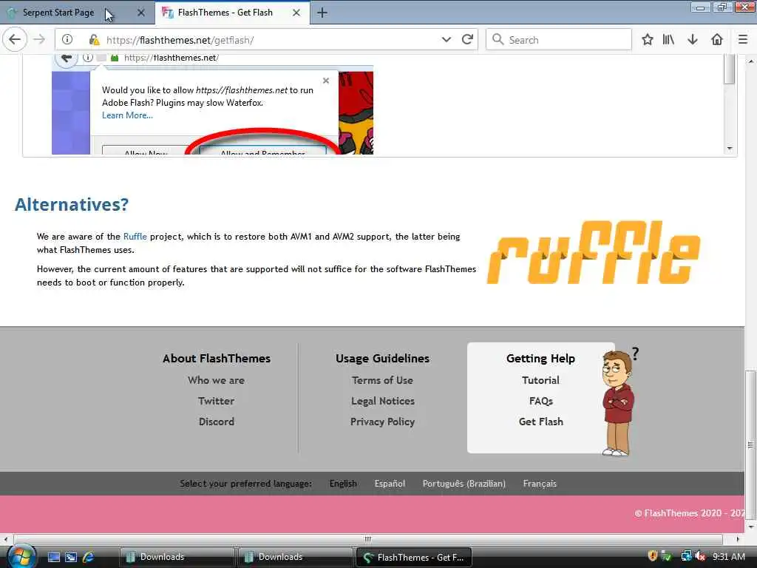Click the lock warning icon in address bar
This screenshot has width=757, height=568.
tap(94, 40)
